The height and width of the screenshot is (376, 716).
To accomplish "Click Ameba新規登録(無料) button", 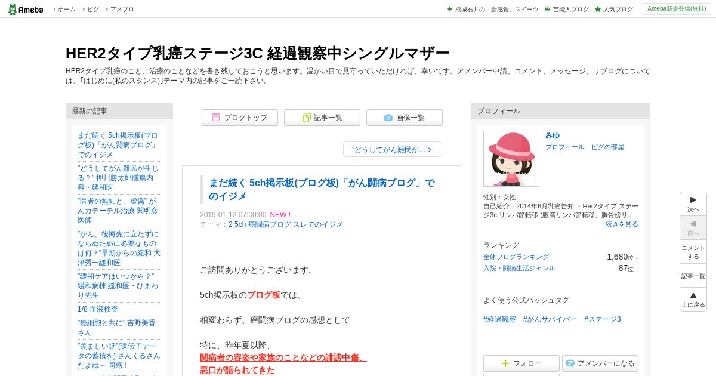I will [x=677, y=9].
